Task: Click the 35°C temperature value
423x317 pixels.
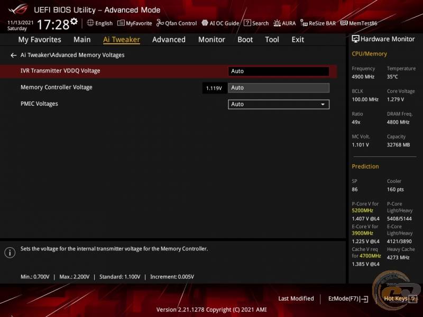Action: click(392, 77)
